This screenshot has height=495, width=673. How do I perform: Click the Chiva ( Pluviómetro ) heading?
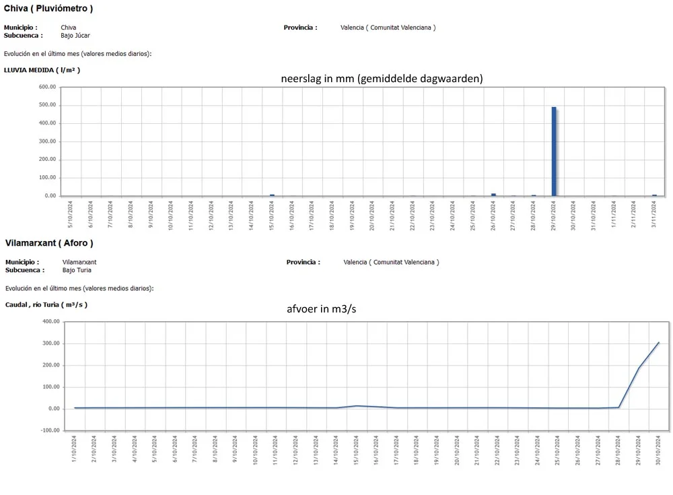48,9
